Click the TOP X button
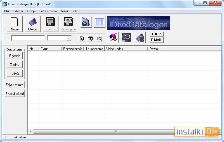 pyautogui.click(x=157, y=34)
